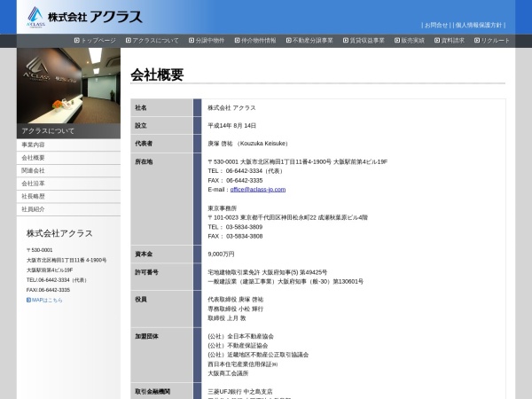Click the small icon before MAPはこちら
The height and width of the screenshot is (399, 532).
(29, 300)
